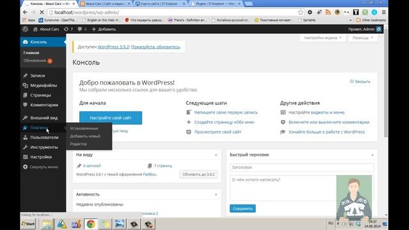The width and height of the screenshot is (409, 230).
Task: Choose Добавить новый in Плагины flyout
Action: pos(85,136)
